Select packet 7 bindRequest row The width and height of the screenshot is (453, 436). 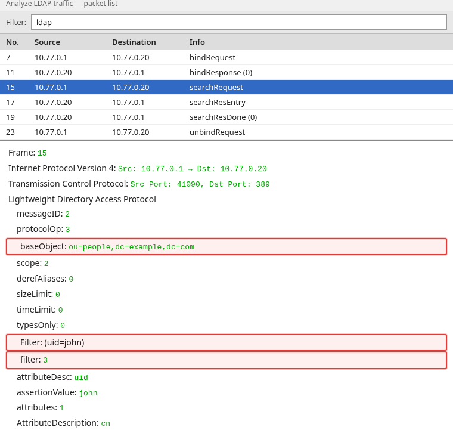[226, 57]
